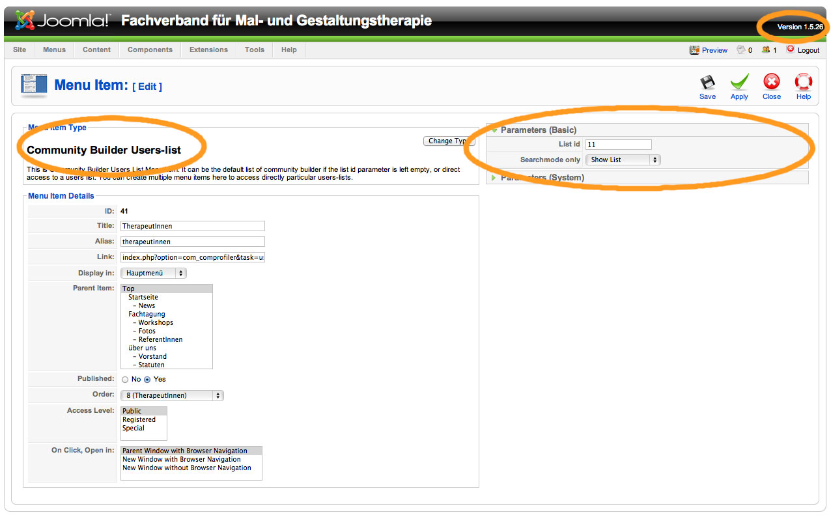The image size is (831, 519).
Task: Click the messages count icon showing 0
Action: 740,49
